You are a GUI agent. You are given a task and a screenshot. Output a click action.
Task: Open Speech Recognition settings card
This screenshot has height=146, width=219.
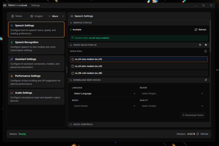(36, 46)
